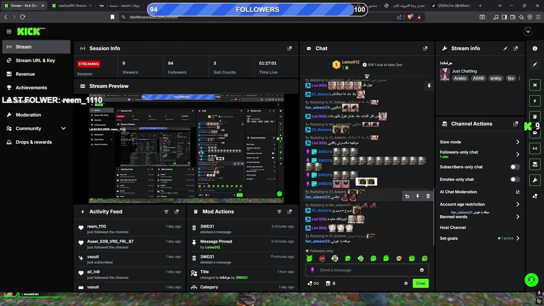Toggle Emotes-only chat switch
Screen dimensions: 544x306
515,179
